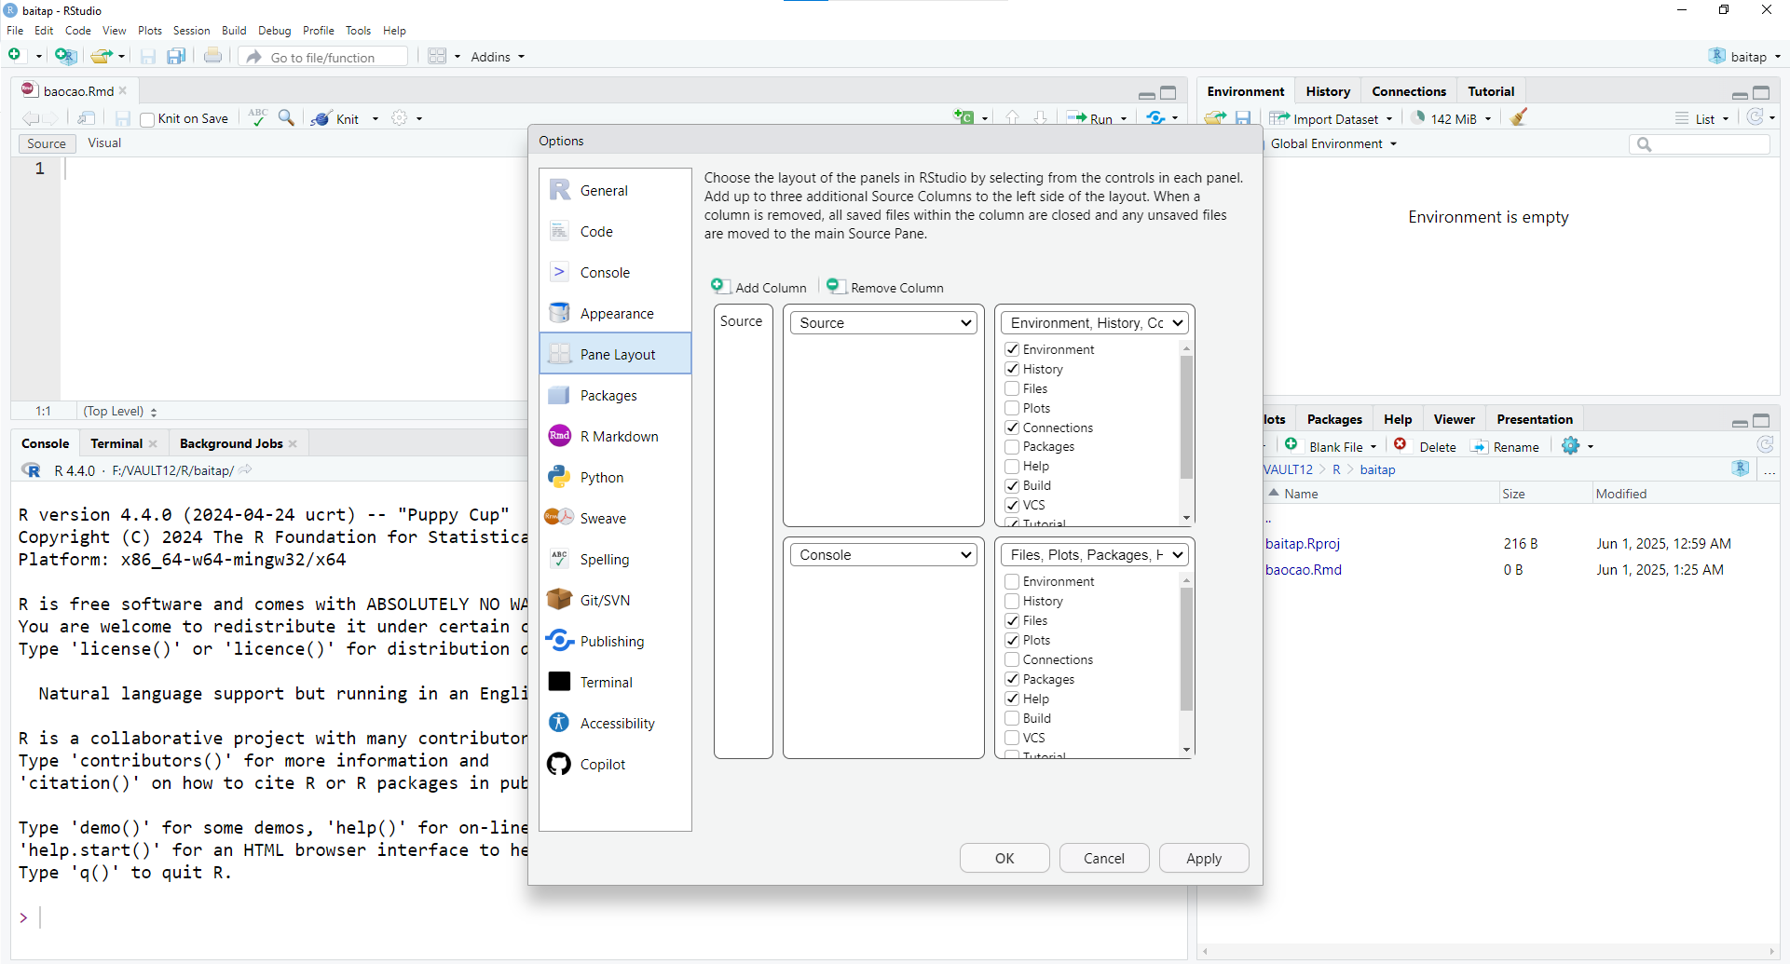Uncheck Build in top-right pane list
Image resolution: width=1790 pixels, height=964 pixels.
point(1012,485)
